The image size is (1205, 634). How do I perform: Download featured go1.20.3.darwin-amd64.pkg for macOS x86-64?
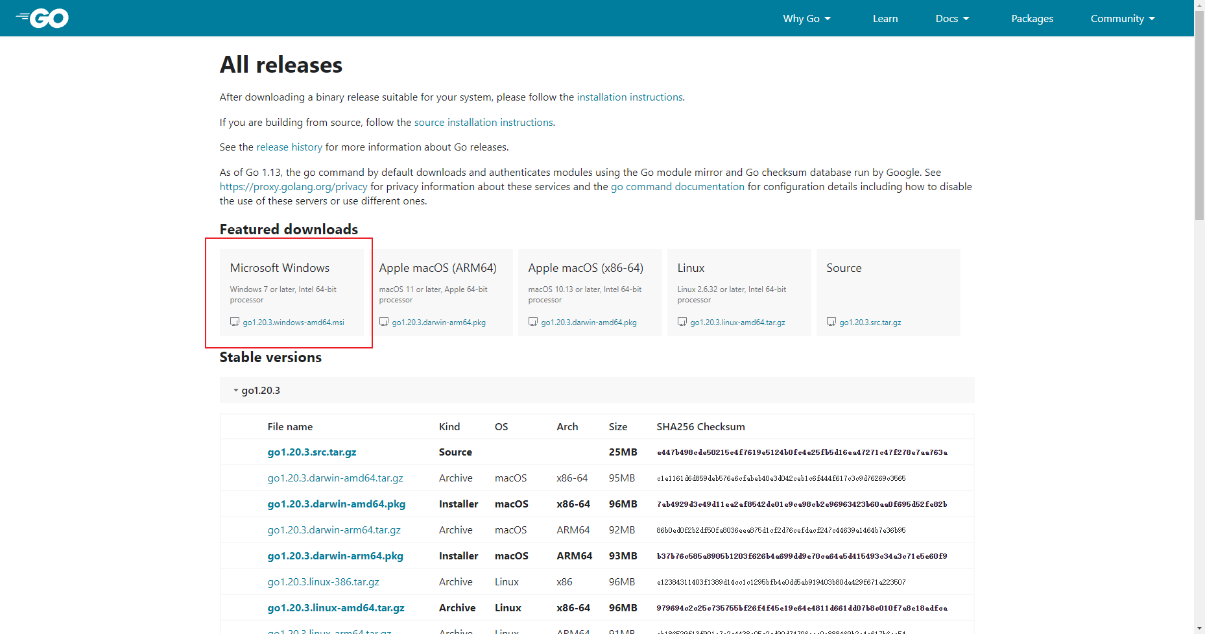pyautogui.click(x=589, y=323)
